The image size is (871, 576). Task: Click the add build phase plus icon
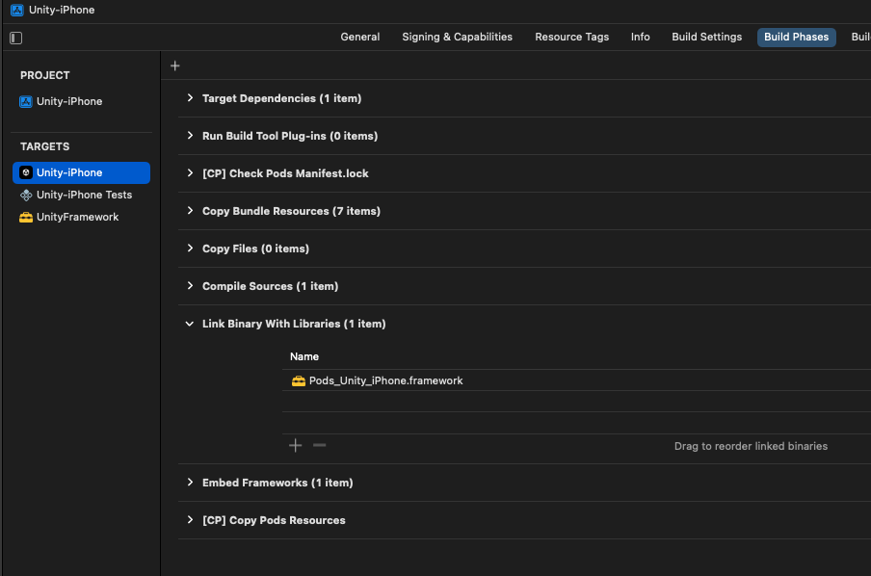tap(175, 66)
